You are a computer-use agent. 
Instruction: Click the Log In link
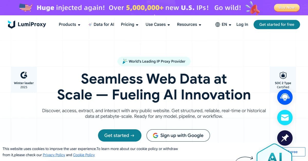(242, 25)
